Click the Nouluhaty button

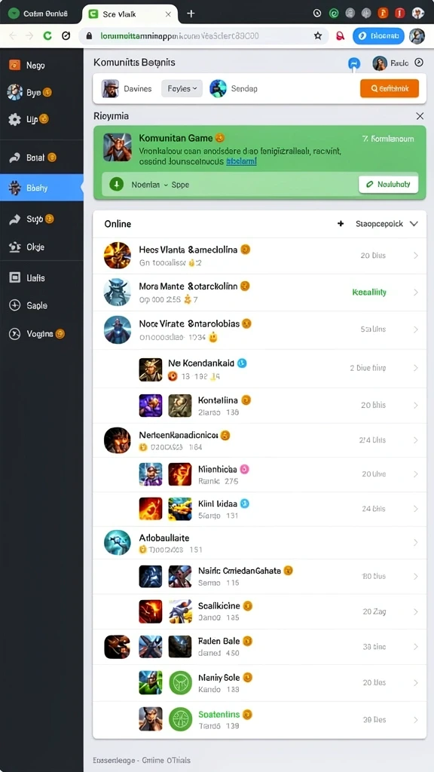pos(388,185)
